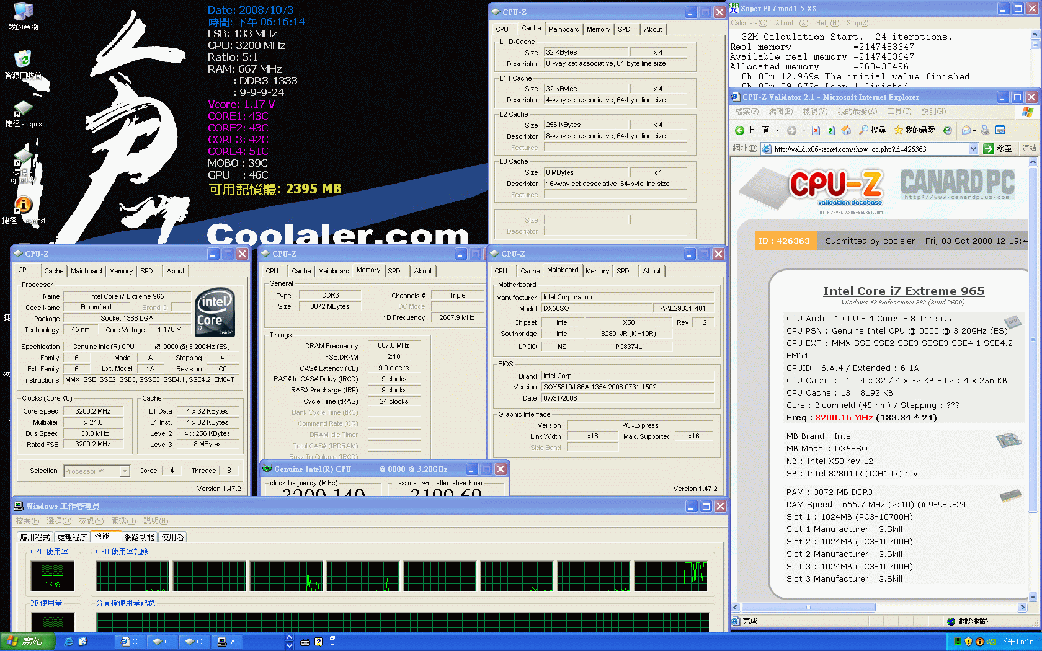
Task: Click the IE Print icon
Action: click(984, 130)
